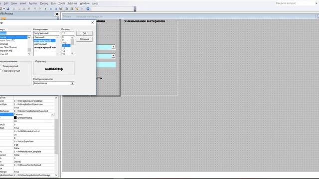Screen dimensions: 319x179
Task: Open Find with the binoculars icon
Action: [29, 9]
